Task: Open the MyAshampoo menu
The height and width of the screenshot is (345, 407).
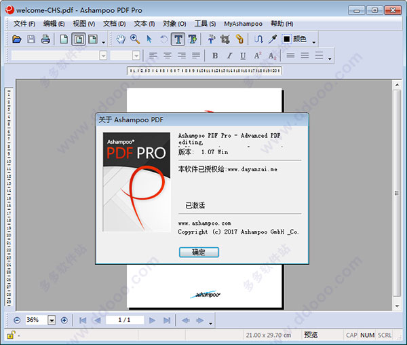Action: point(244,24)
